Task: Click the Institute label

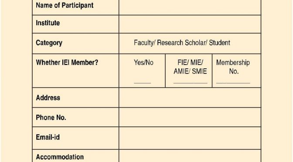Action: click(48, 23)
